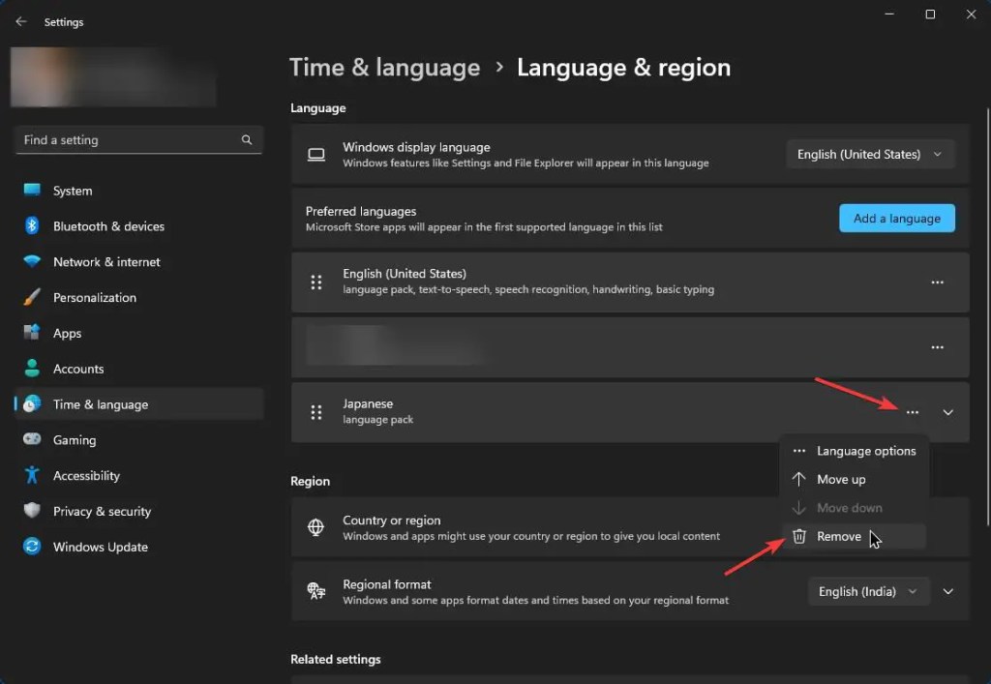Click Move down in the context menu

[x=855, y=508]
